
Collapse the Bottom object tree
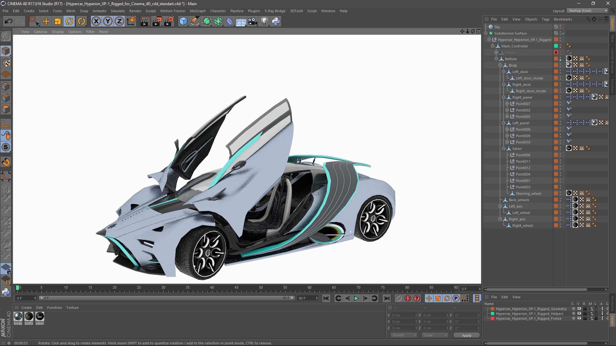(x=496, y=59)
